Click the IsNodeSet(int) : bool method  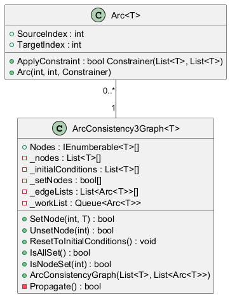coord(71,264)
